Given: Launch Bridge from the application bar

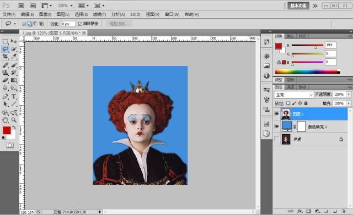Looking at the screenshot, I should pyautogui.click(x=21, y=5).
